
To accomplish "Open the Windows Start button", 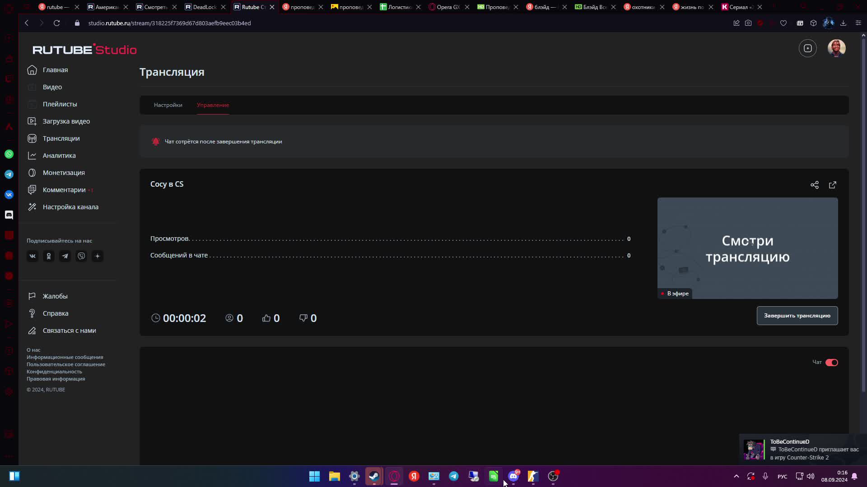I will click(x=314, y=476).
